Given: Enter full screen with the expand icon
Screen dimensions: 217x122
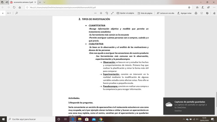Looking at the screenshot, I should tap(112, 13).
